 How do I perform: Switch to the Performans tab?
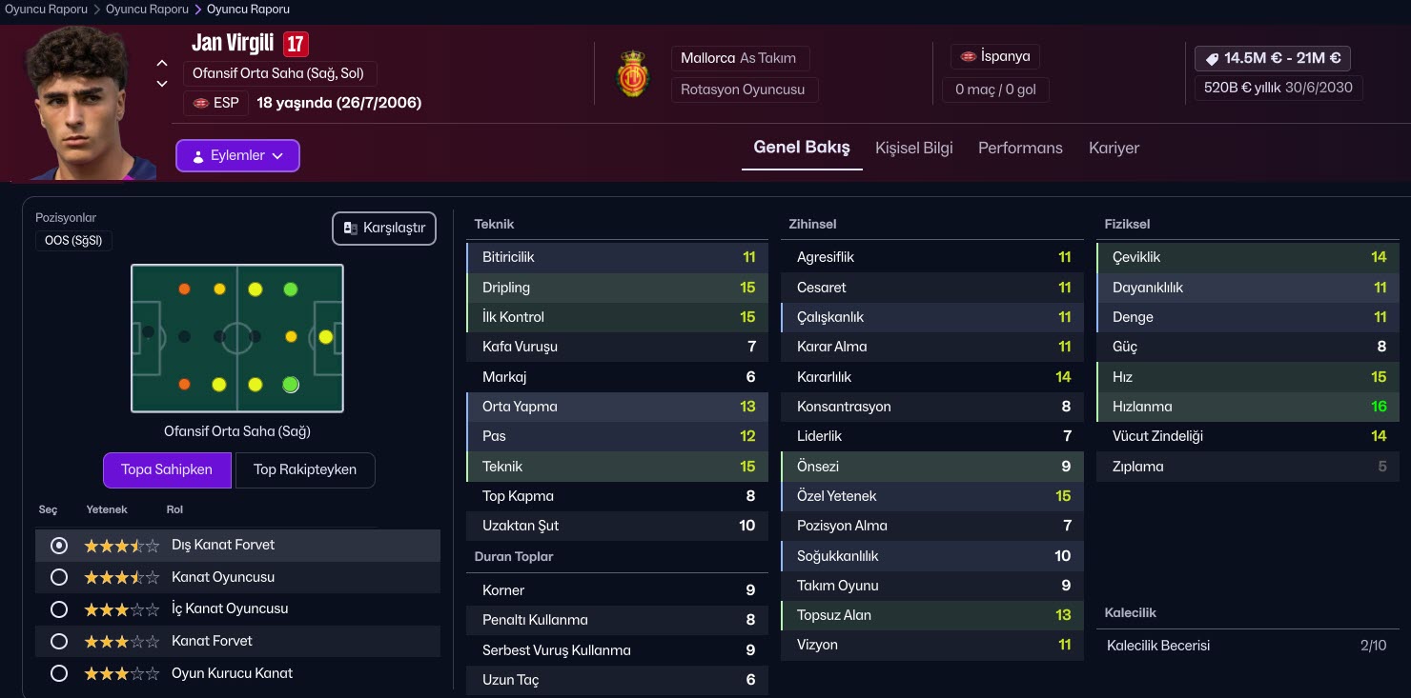1020,148
